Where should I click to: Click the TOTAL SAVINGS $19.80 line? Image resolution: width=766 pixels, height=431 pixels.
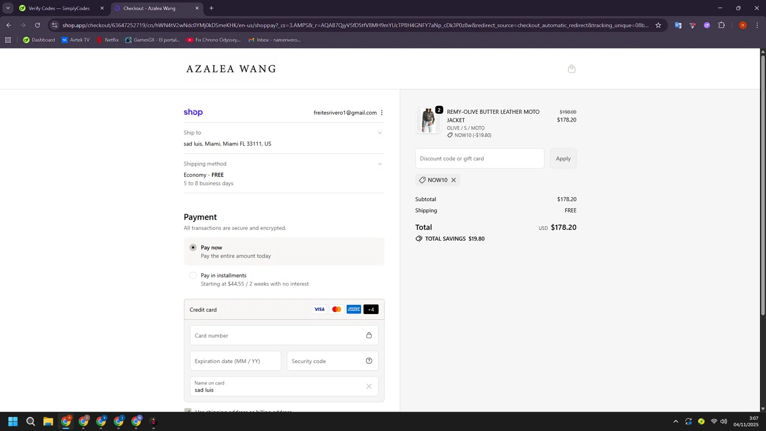pyautogui.click(x=450, y=238)
